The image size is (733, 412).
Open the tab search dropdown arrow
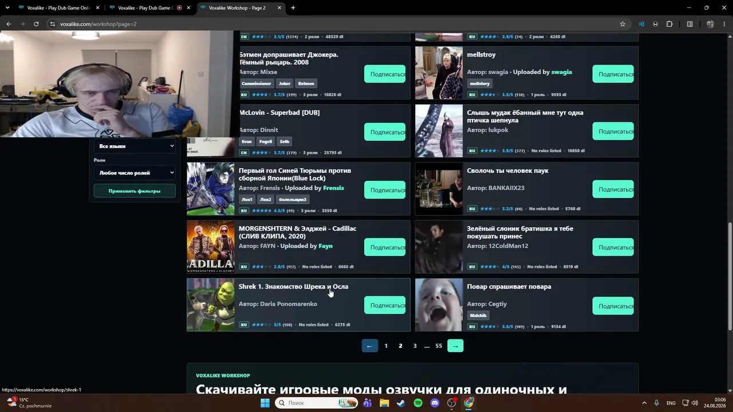7,8
